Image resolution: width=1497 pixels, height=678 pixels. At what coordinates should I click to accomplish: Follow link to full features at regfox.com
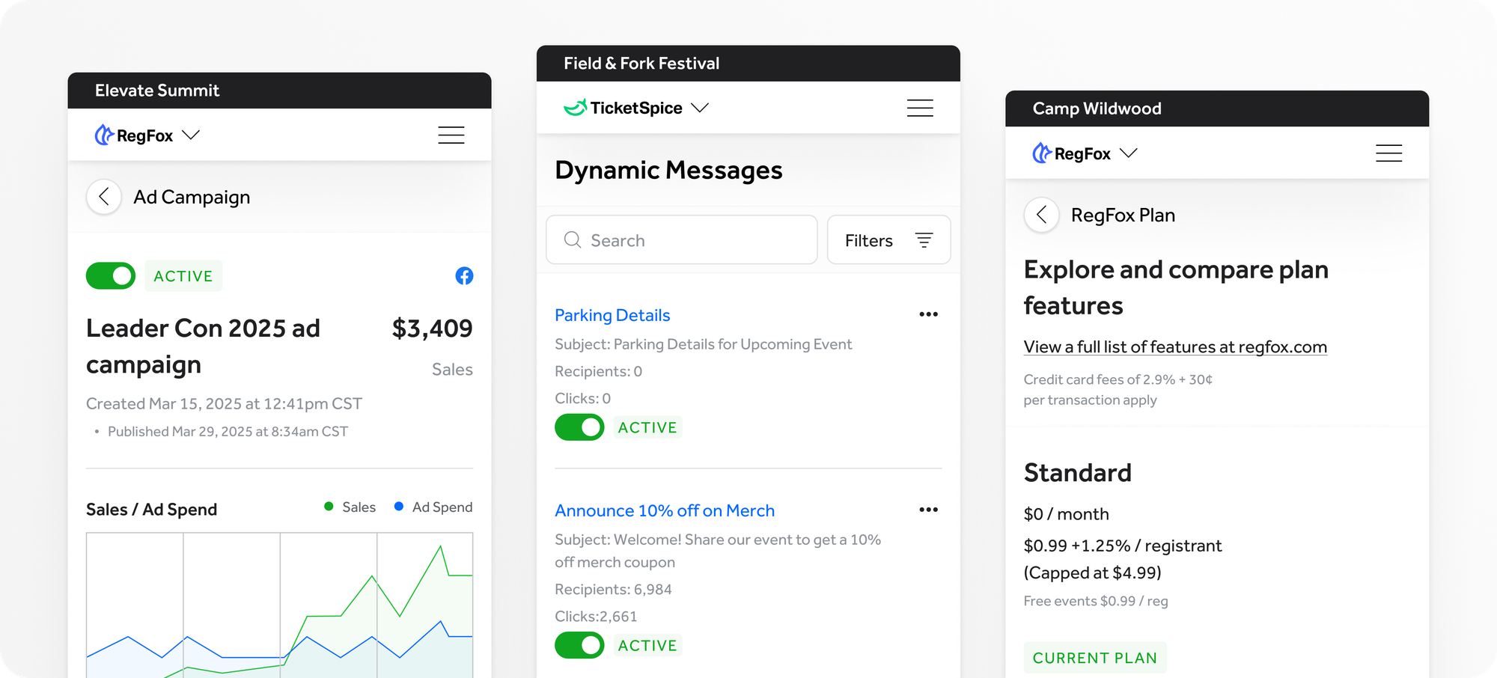coord(1175,347)
